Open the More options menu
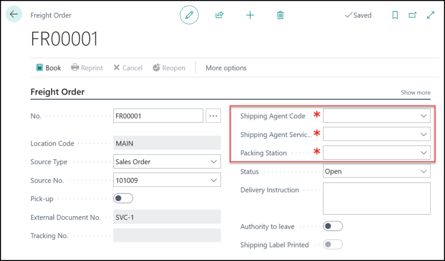Screen dimensions: 445x261 [226, 68]
